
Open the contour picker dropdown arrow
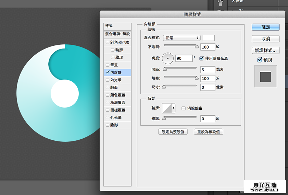point(174,108)
